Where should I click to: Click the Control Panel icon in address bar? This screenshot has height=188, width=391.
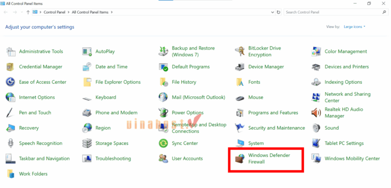click(x=35, y=12)
